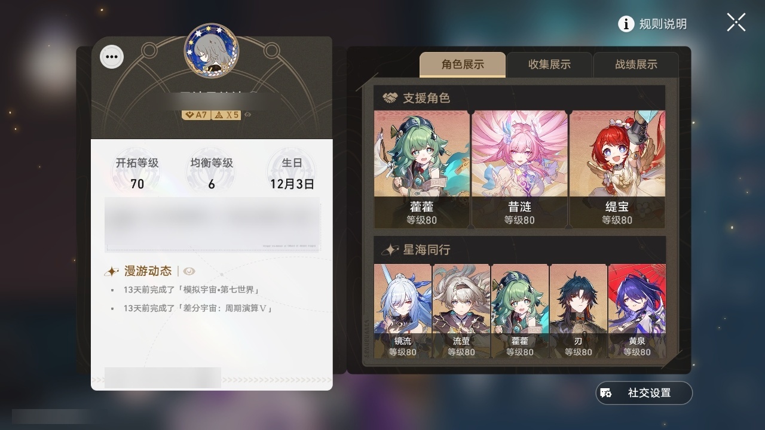765x430 pixels.
Task: Open 社交设置 button
Action: tap(644, 393)
